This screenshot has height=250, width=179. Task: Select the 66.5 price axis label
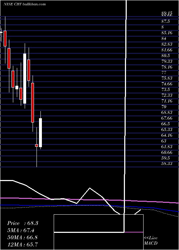click(x=165, y=124)
